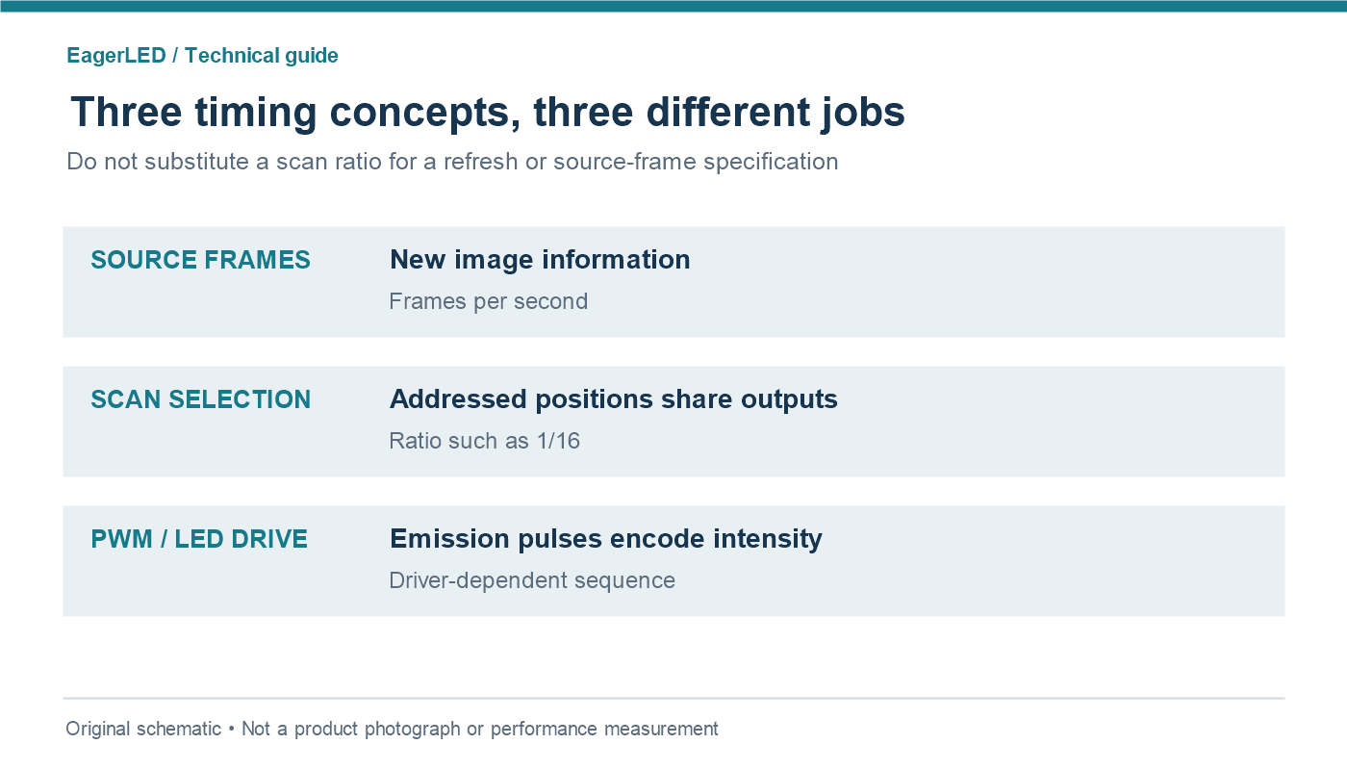Select the SOURCE FRAMES label
This screenshot has width=1347, height=770.
[x=200, y=260]
